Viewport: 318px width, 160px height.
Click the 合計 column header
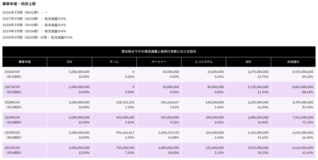tap(248, 62)
